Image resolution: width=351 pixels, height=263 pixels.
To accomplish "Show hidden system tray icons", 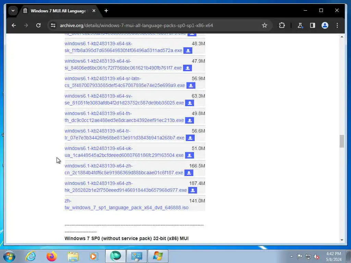I will (291, 256).
